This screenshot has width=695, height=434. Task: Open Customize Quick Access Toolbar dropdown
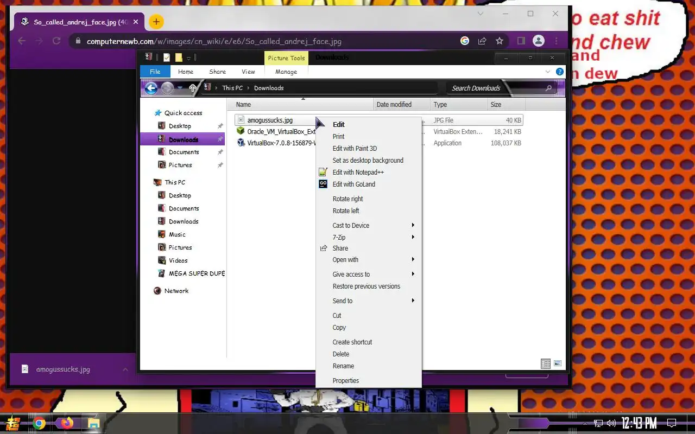tap(188, 58)
